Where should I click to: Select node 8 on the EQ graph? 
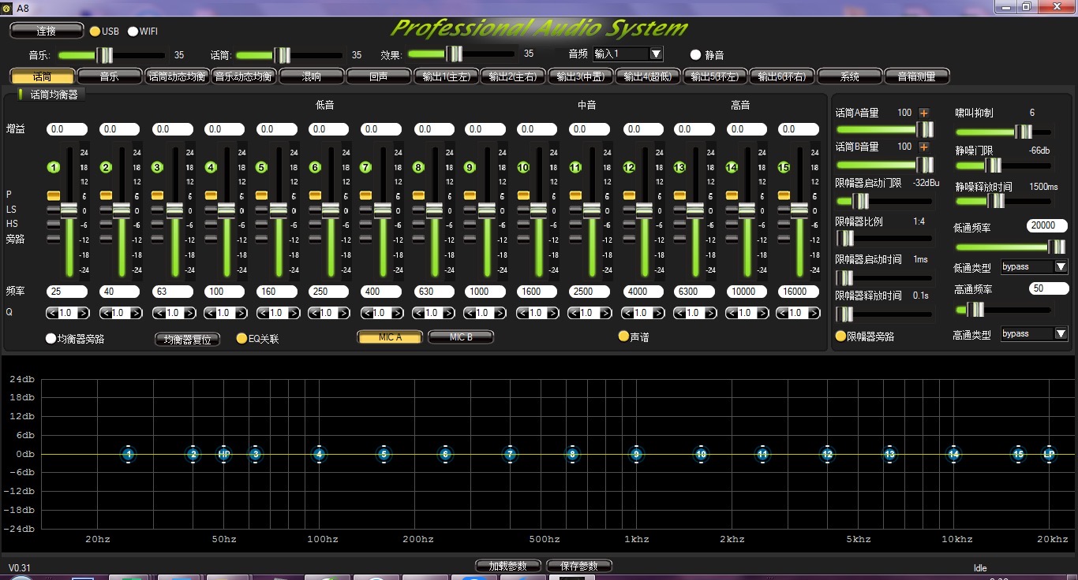[573, 454]
